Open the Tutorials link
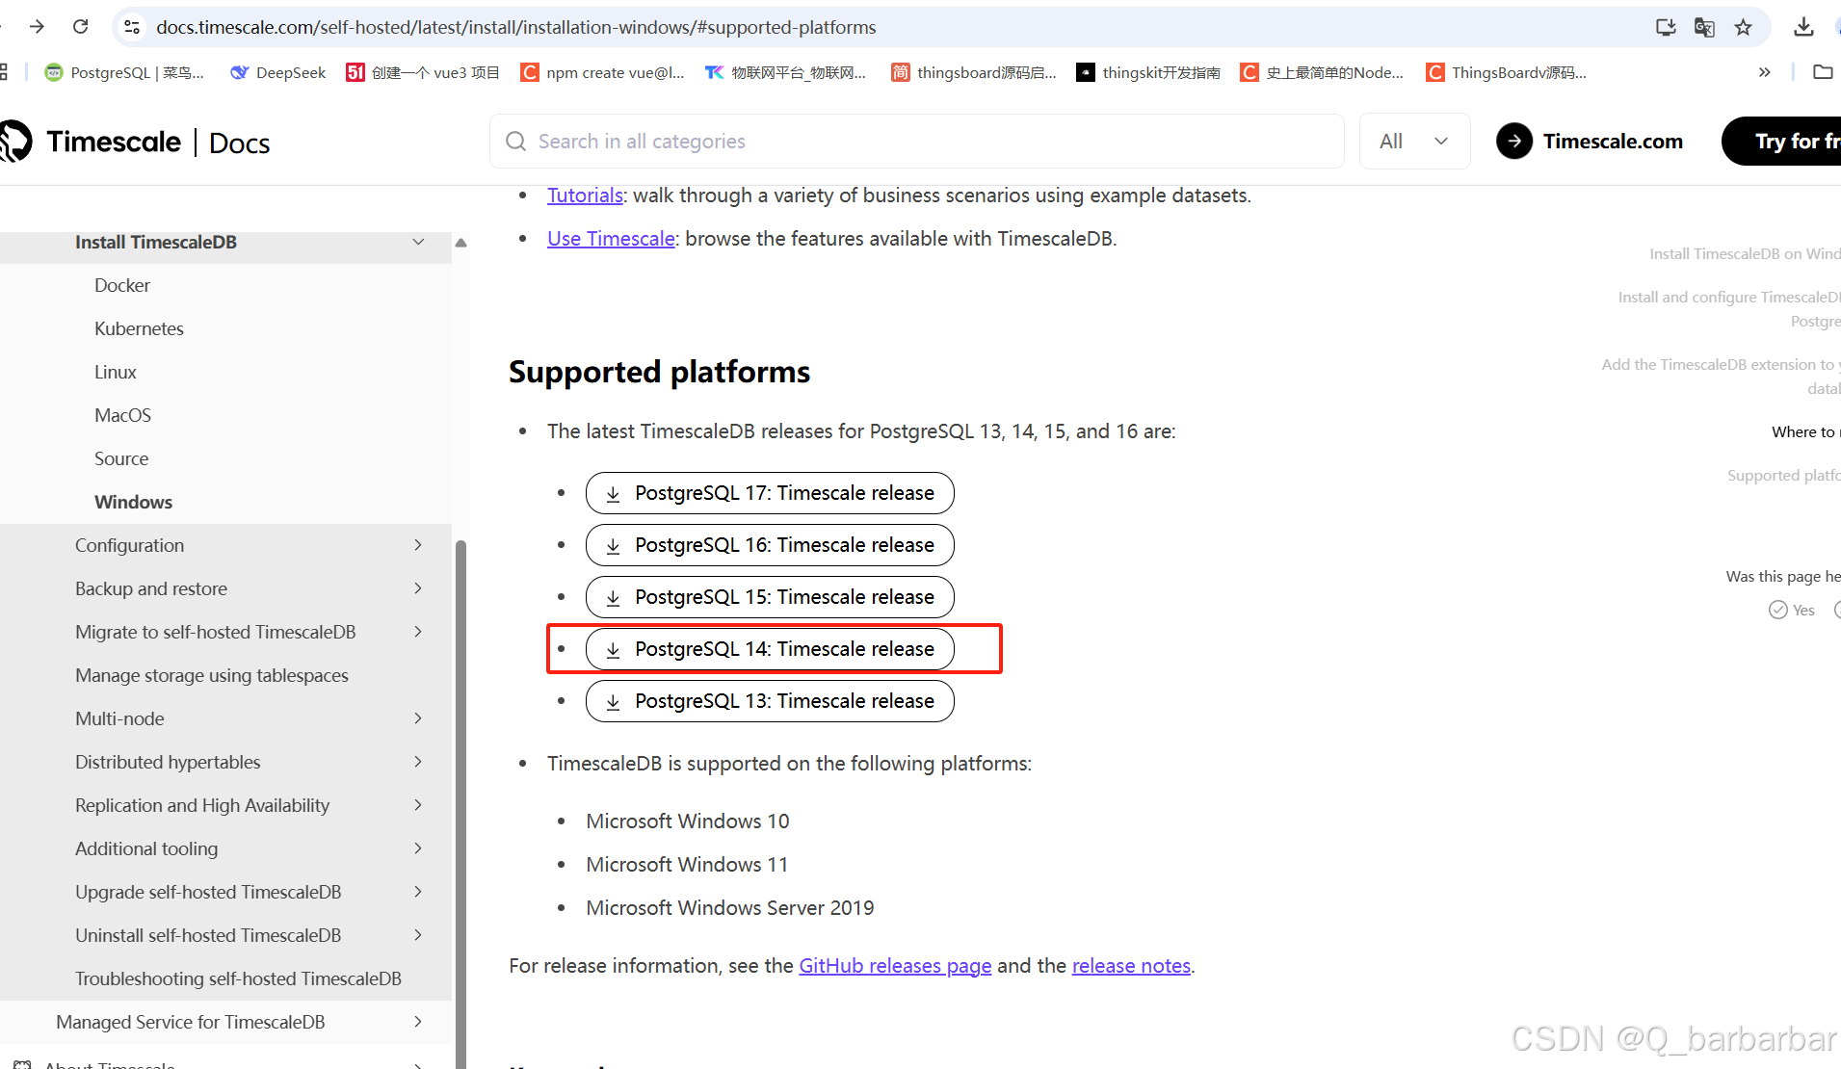Viewport: 1841px width, 1069px height. pyautogui.click(x=585, y=196)
